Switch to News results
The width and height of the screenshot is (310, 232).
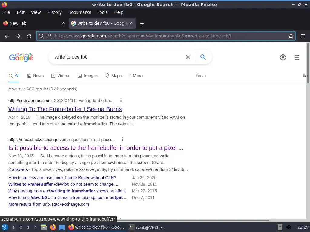pyautogui.click(x=35, y=76)
